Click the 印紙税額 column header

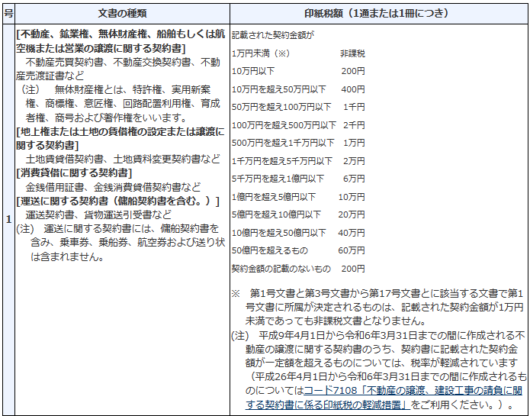377,13
